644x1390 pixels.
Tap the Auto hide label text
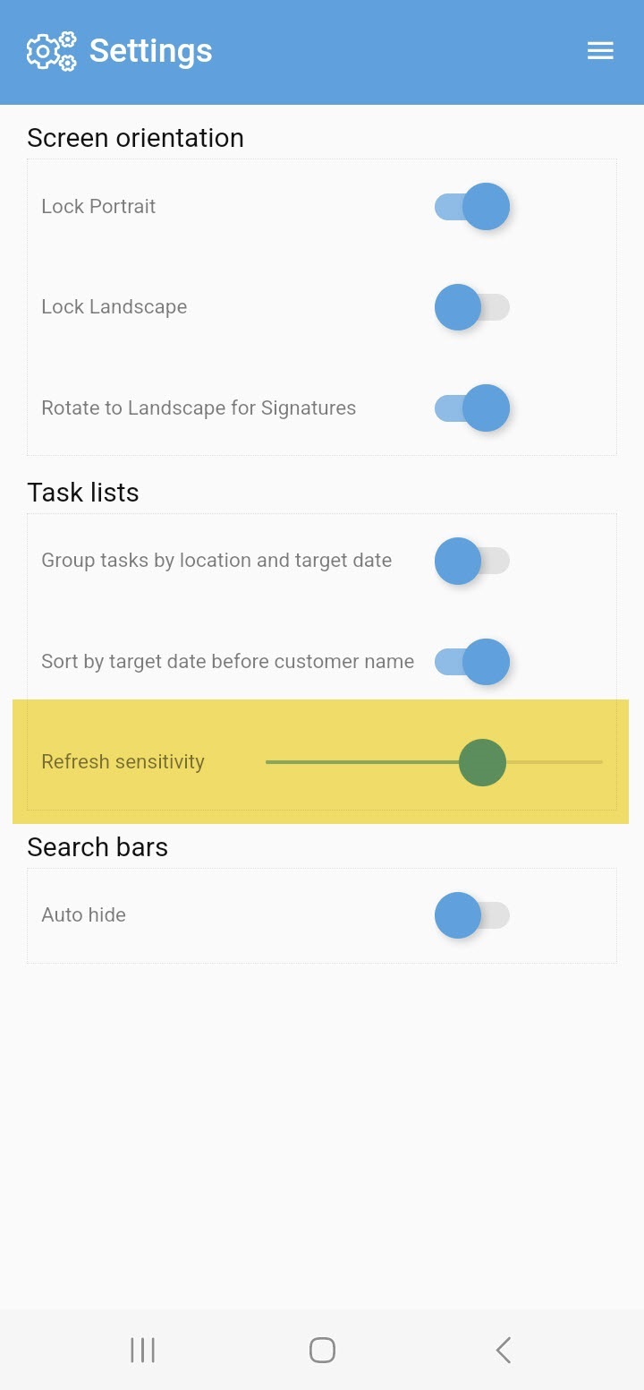83,915
